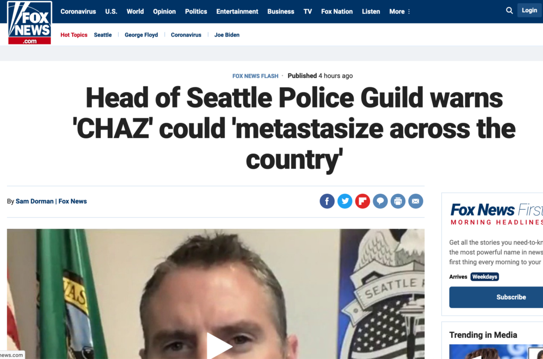Image resolution: width=543 pixels, height=359 pixels.
Task: Click the print icon
Action: pos(398,201)
